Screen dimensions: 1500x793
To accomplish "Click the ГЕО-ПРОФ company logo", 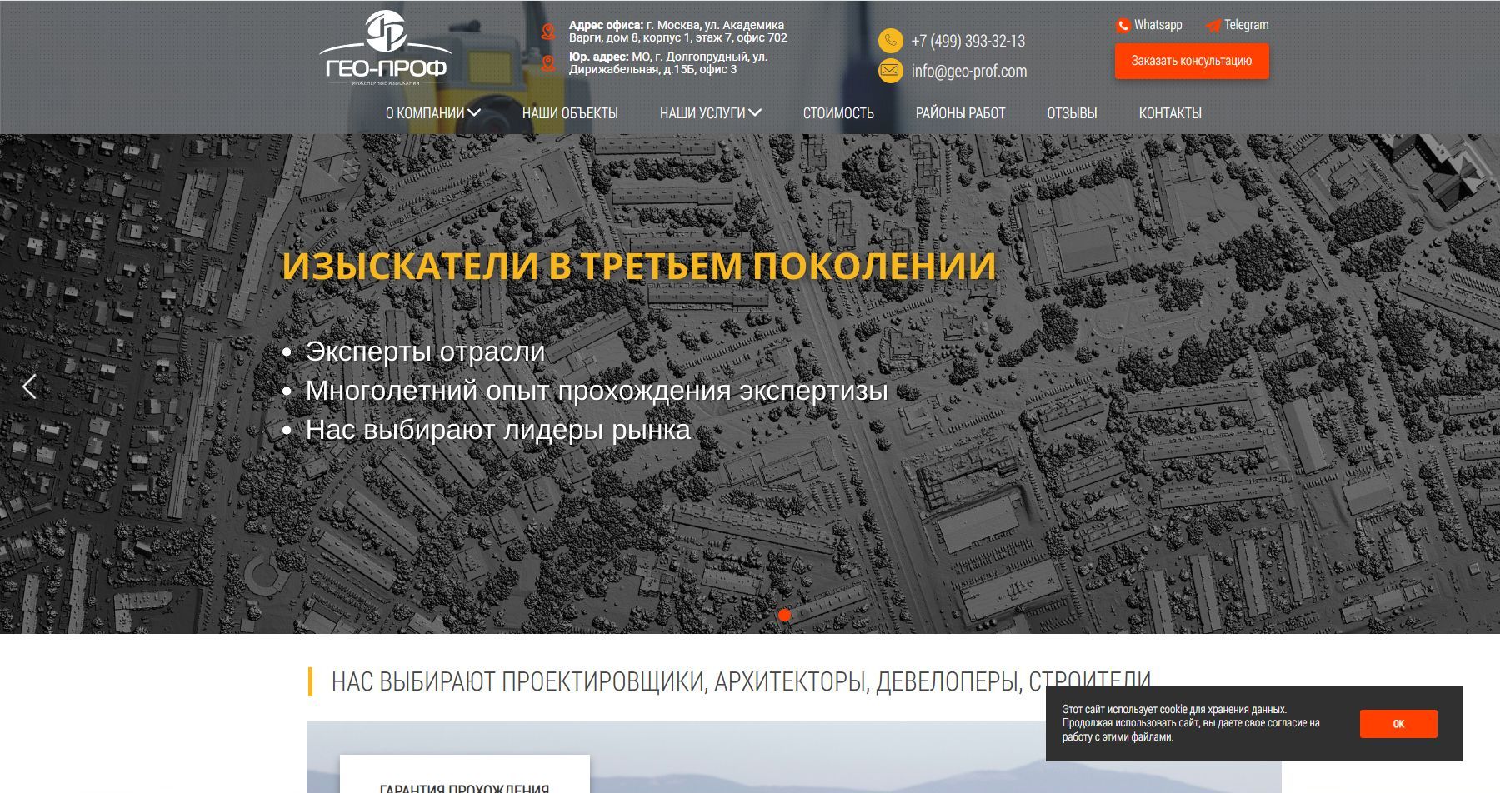I will pos(385,47).
